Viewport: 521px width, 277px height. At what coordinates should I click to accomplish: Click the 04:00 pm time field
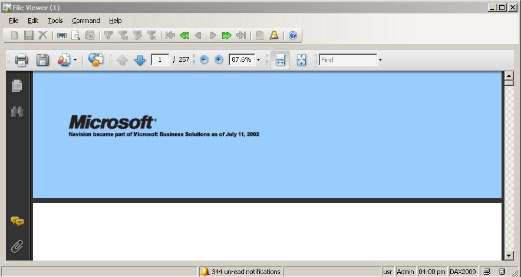tap(432, 272)
